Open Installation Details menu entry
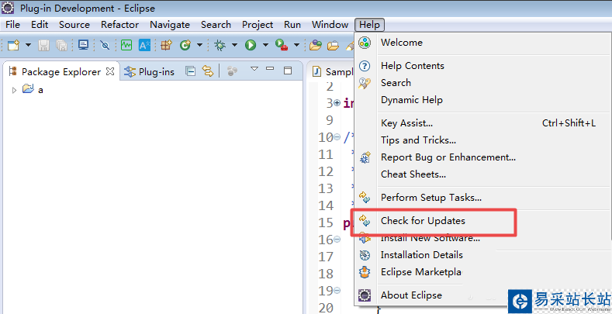 tap(482, 255)
